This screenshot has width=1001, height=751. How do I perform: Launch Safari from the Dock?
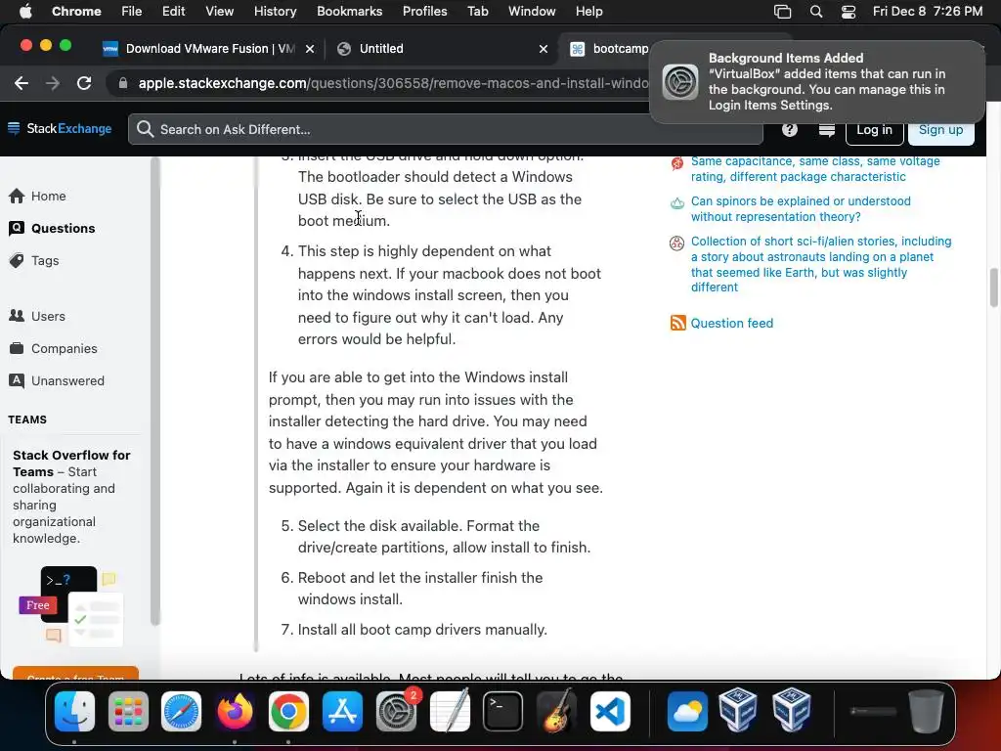coord(181,712)
